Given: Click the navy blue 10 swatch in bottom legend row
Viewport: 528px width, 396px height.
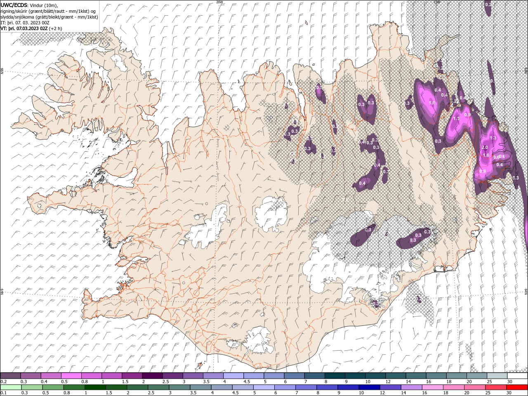Looking at the screenshot, I should tap(369, 387).
